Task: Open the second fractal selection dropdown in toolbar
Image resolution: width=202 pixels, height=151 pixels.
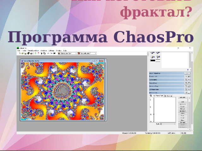Action: point(87,53)
